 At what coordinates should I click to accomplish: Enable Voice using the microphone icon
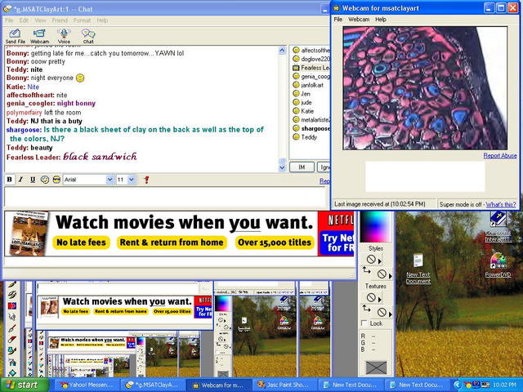64,36
